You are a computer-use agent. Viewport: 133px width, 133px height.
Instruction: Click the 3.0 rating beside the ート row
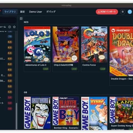[x=10, y=103]
